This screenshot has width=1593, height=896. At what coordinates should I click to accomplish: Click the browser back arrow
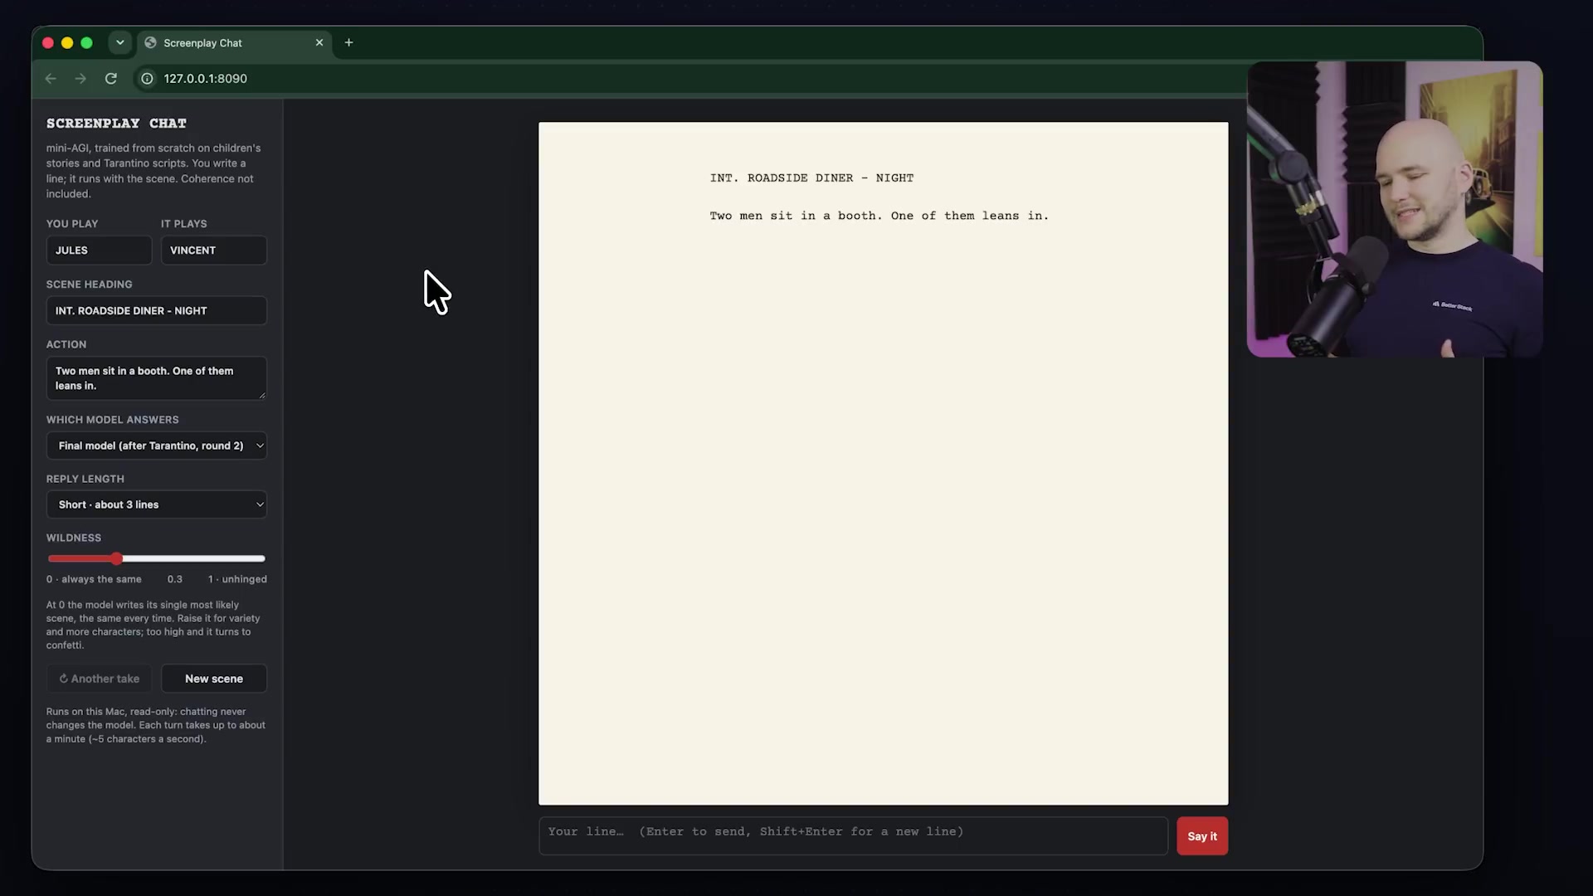[x=51, y=78]
